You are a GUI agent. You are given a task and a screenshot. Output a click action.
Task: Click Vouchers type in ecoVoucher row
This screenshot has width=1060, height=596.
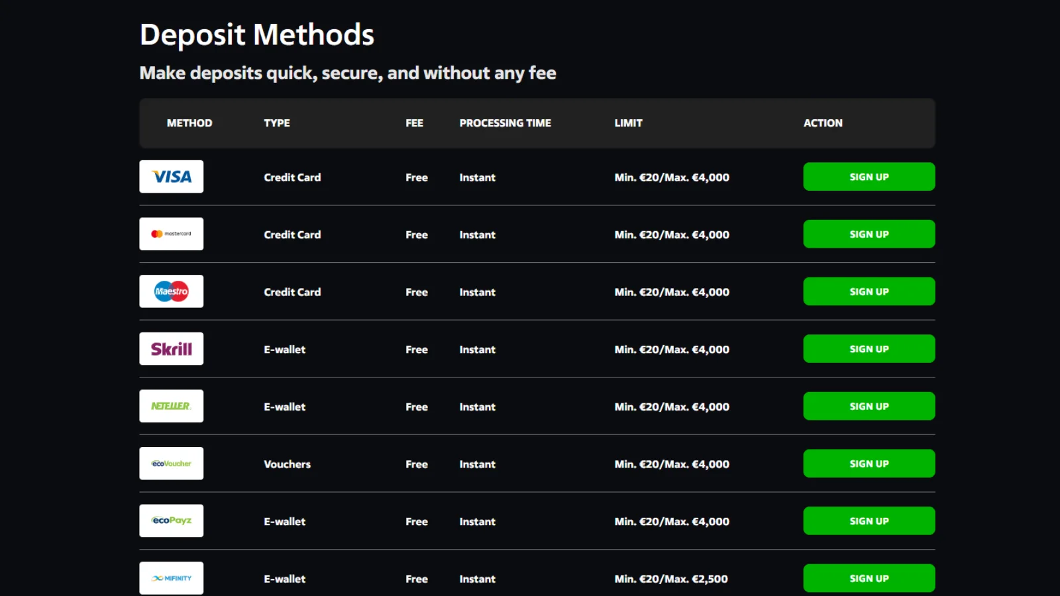pos(287,464)
